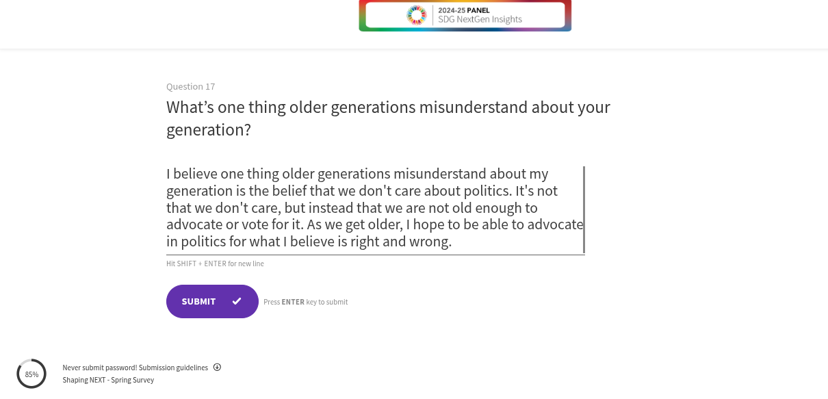Click the "2024-25 PANEL" banner label
Viewport: 828px width, 399px height.
tap(464, 10)
